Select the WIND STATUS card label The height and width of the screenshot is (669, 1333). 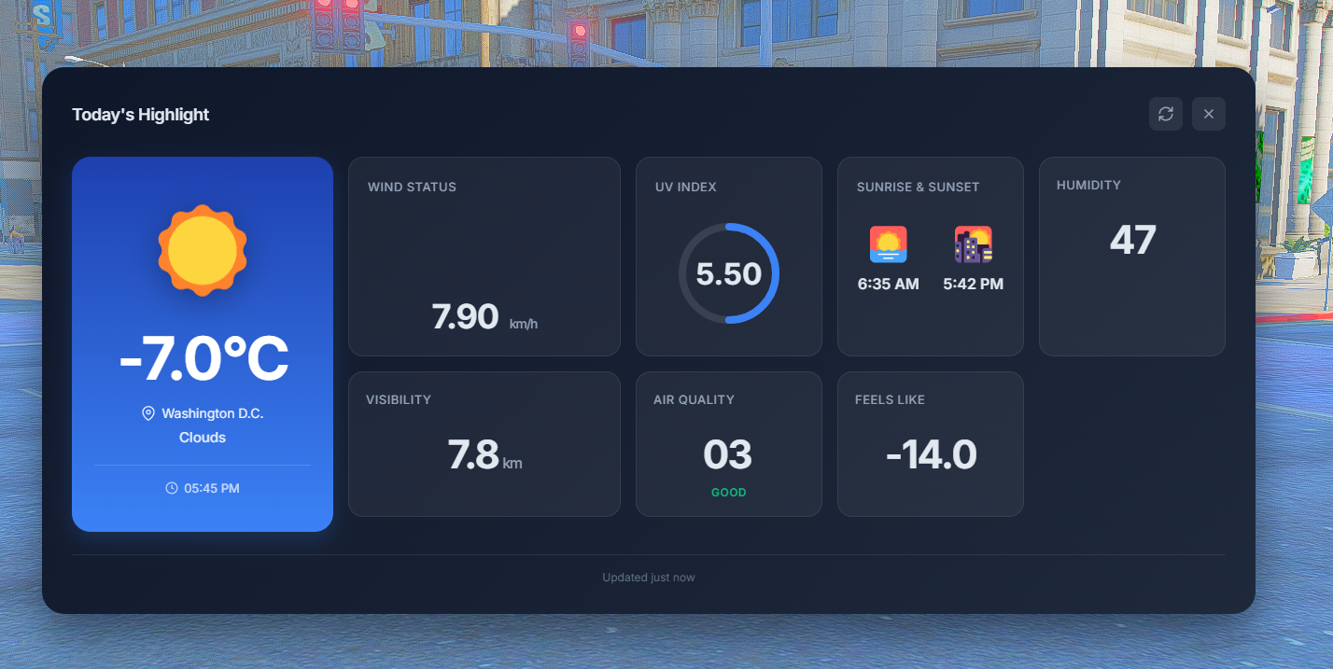pyautogui.click(x=412, y=187)
